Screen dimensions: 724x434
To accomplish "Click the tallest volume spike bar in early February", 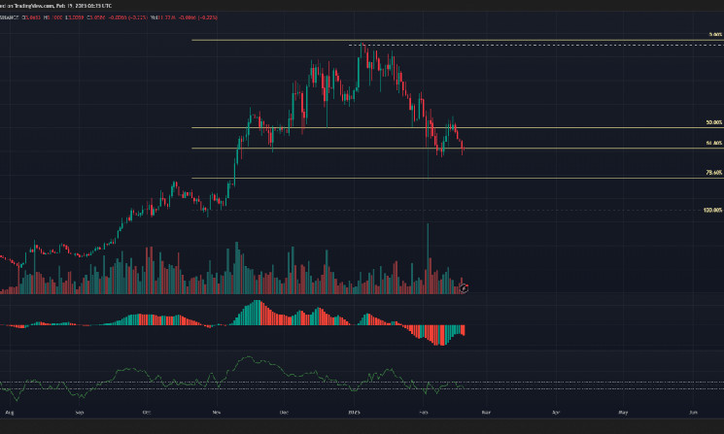I will 428,258.
